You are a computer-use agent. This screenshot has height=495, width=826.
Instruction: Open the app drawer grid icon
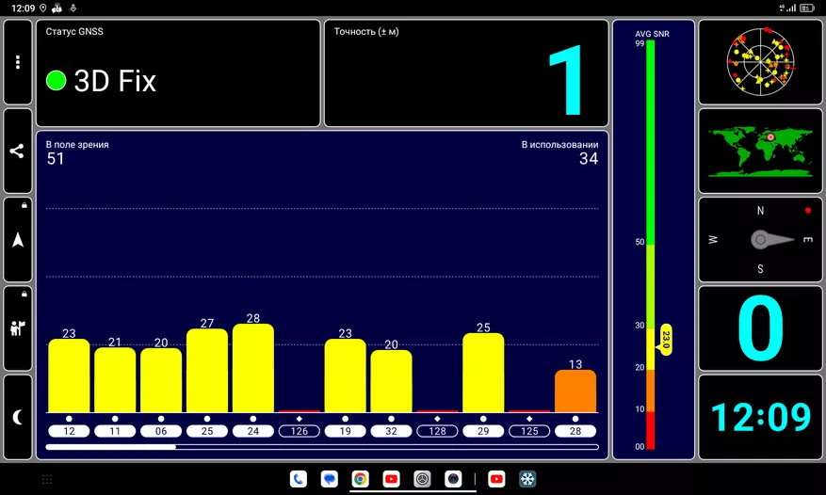coord(47,479)
